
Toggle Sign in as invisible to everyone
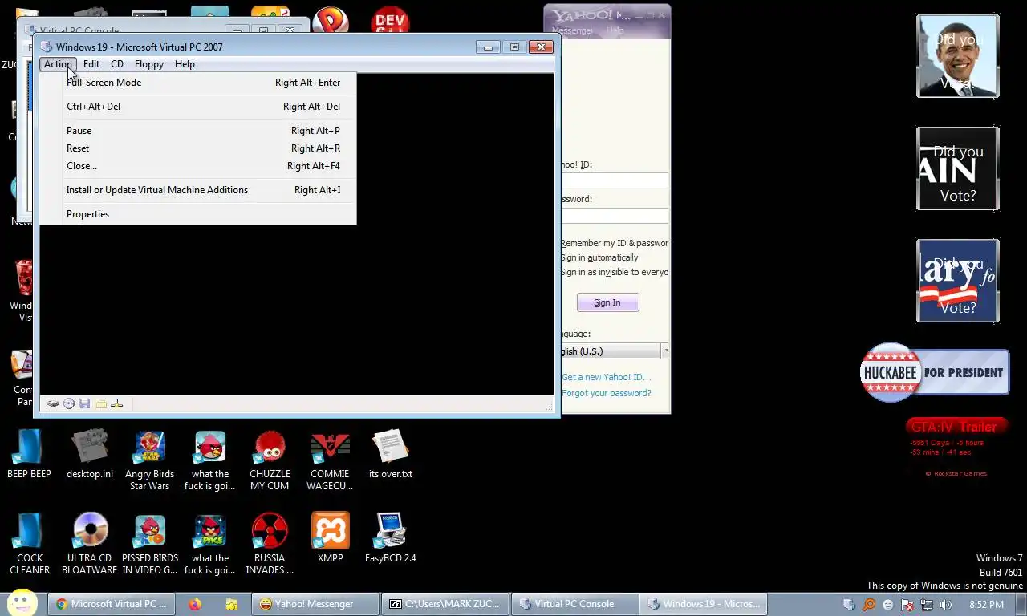[615, 272]
